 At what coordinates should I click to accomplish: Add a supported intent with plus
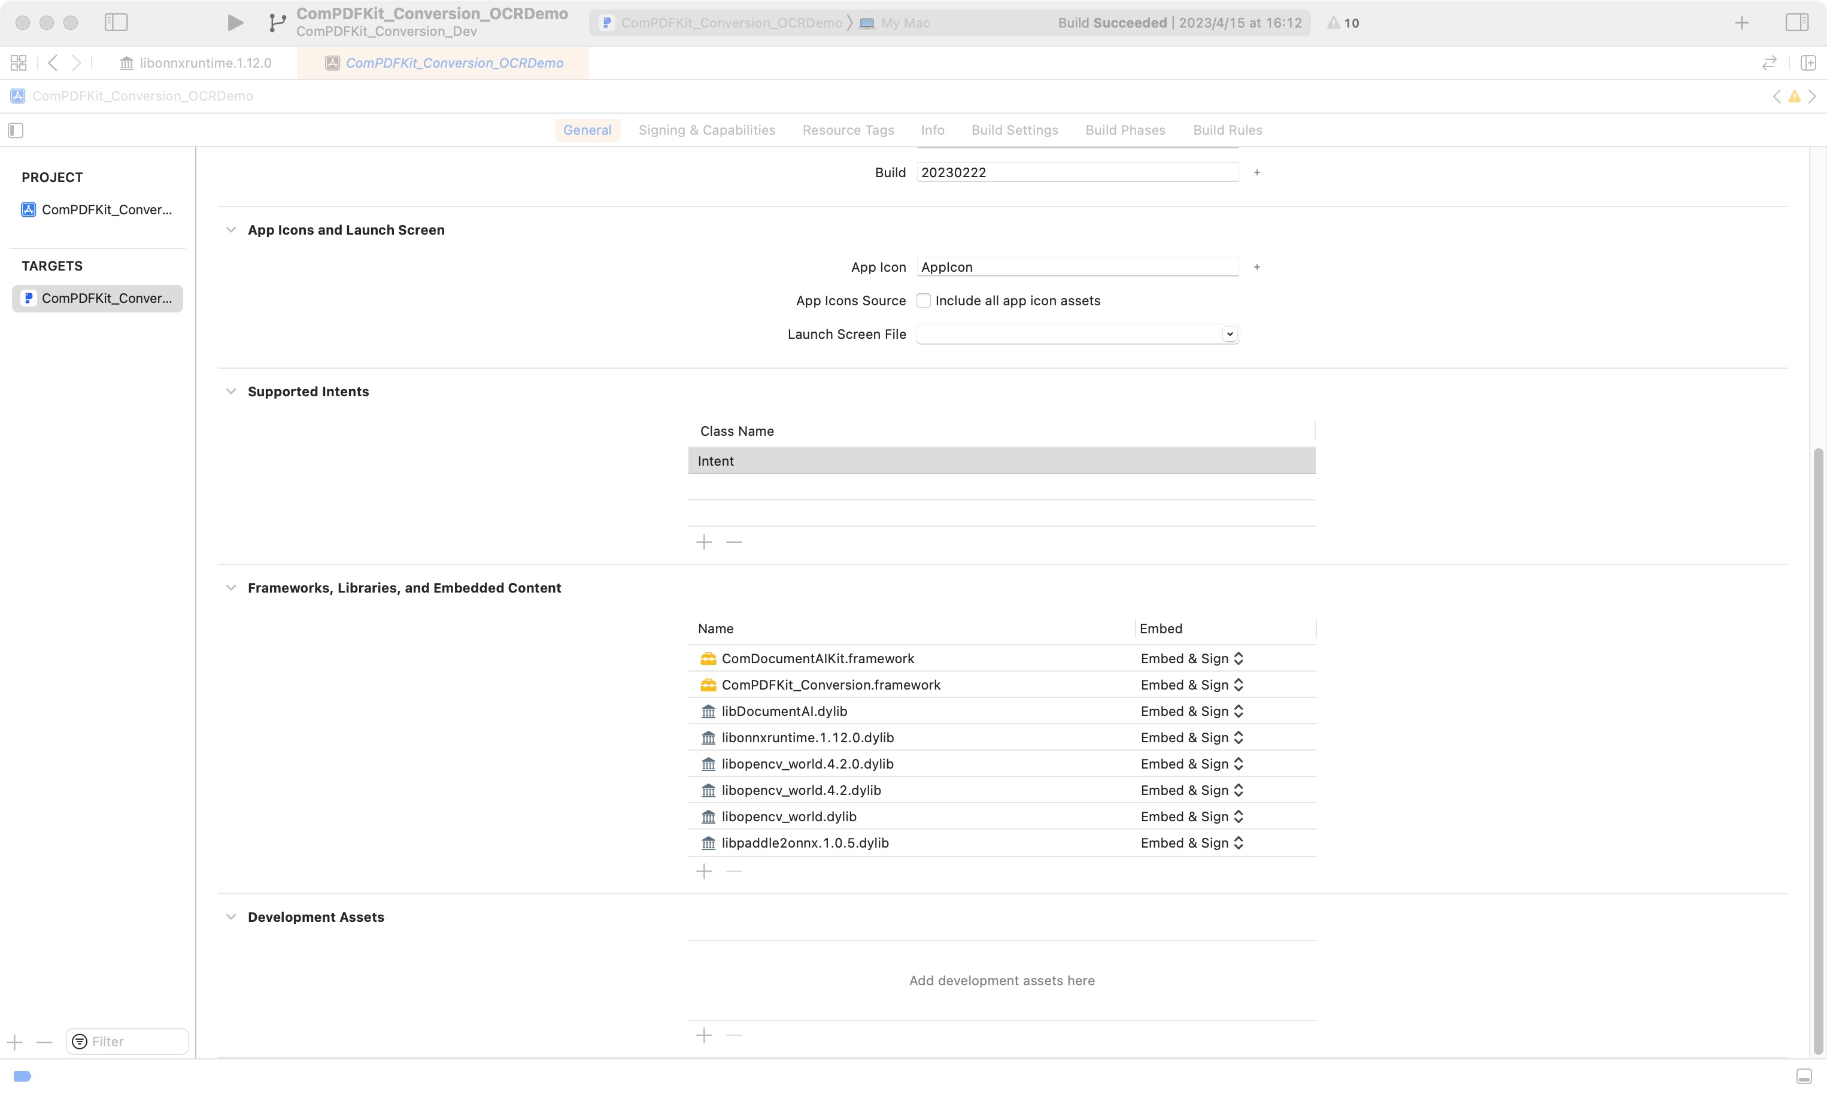pos(704,542)
